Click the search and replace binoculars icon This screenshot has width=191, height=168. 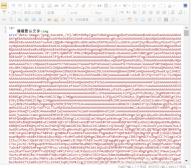(166, 20)
